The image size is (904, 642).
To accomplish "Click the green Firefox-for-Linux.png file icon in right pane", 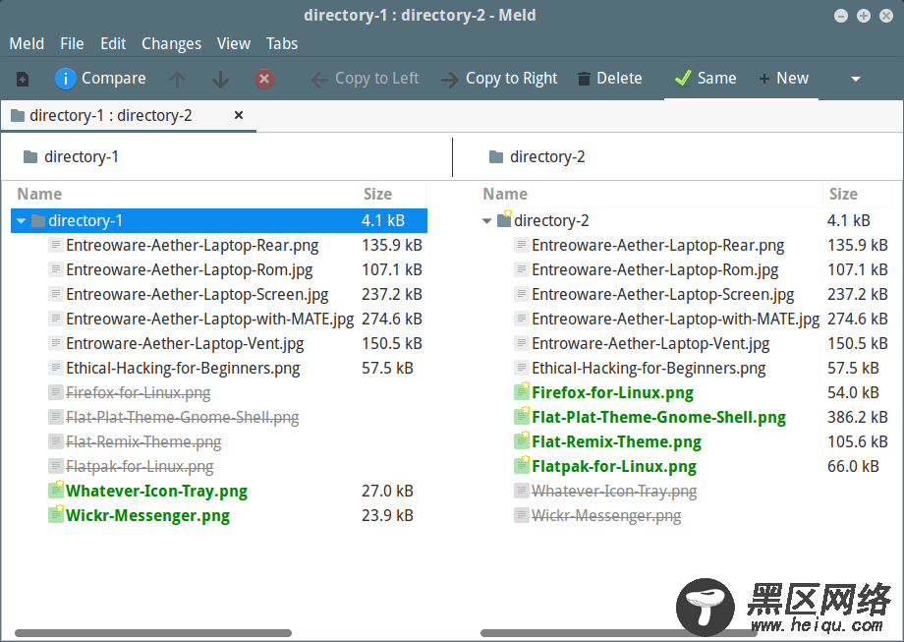I will 522,391.
